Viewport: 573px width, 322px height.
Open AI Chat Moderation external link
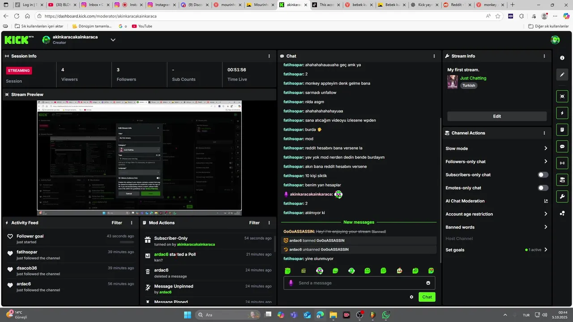click(x=546, y=201)
